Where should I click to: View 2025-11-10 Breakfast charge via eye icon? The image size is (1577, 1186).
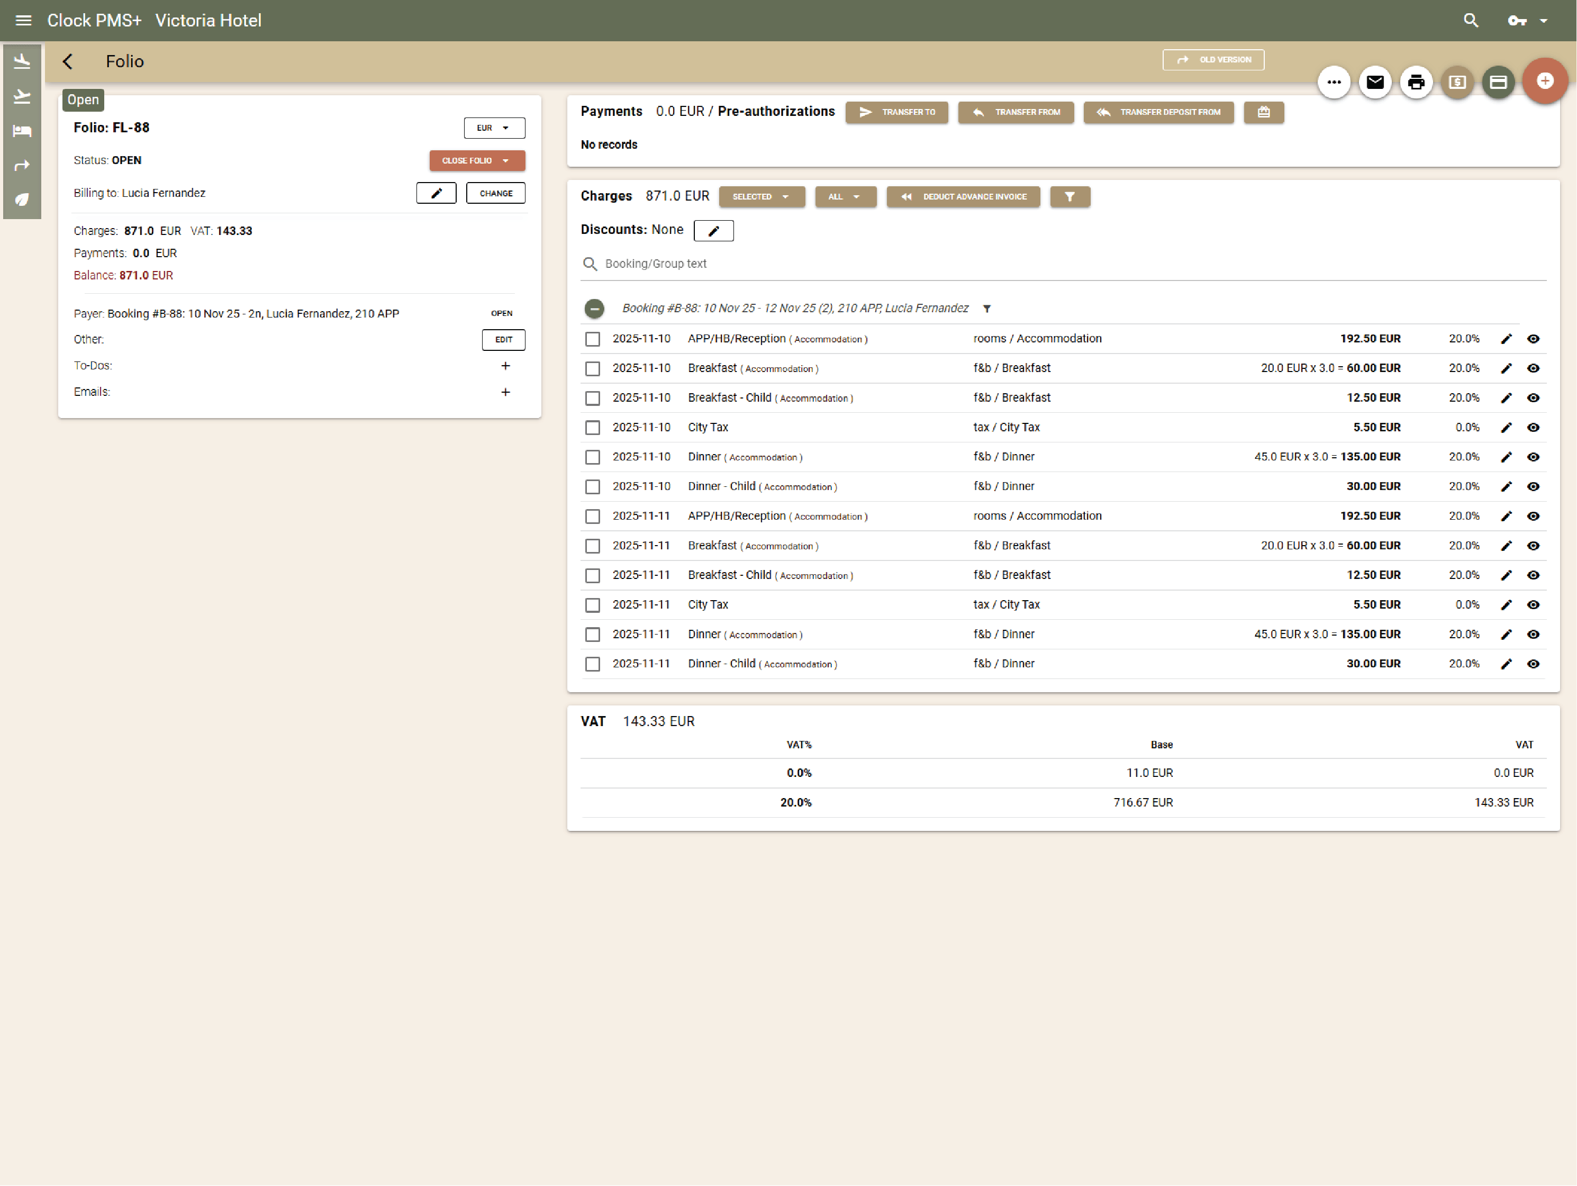1533,369
